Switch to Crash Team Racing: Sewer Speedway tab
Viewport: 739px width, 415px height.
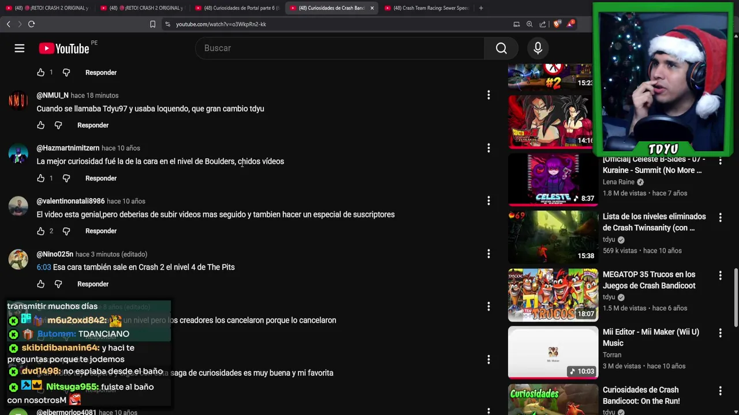coord(426,8)
